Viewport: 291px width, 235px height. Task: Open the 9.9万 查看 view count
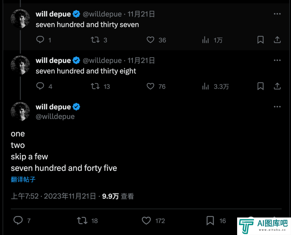click(118, 196)
